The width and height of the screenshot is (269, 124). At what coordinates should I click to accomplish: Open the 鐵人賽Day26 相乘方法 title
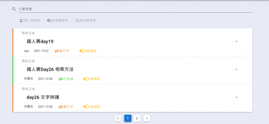coord(50,69)
